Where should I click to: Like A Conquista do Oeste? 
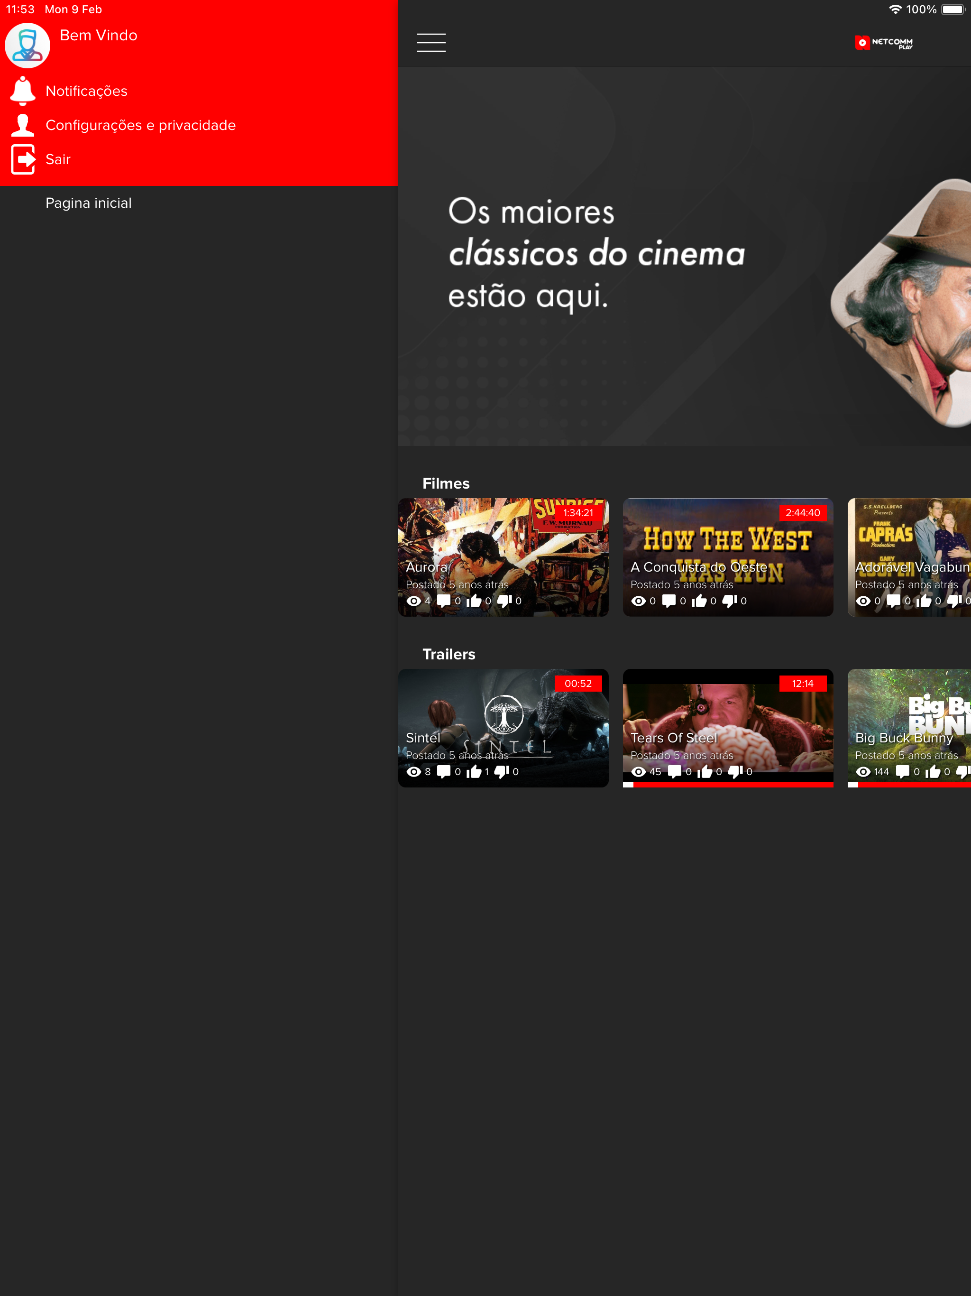[x=699, y=601]
